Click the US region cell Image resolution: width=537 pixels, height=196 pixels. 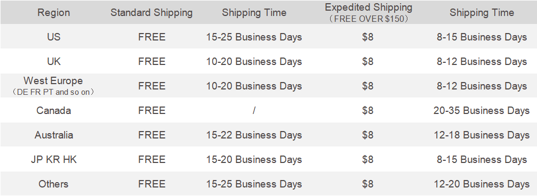54,37
